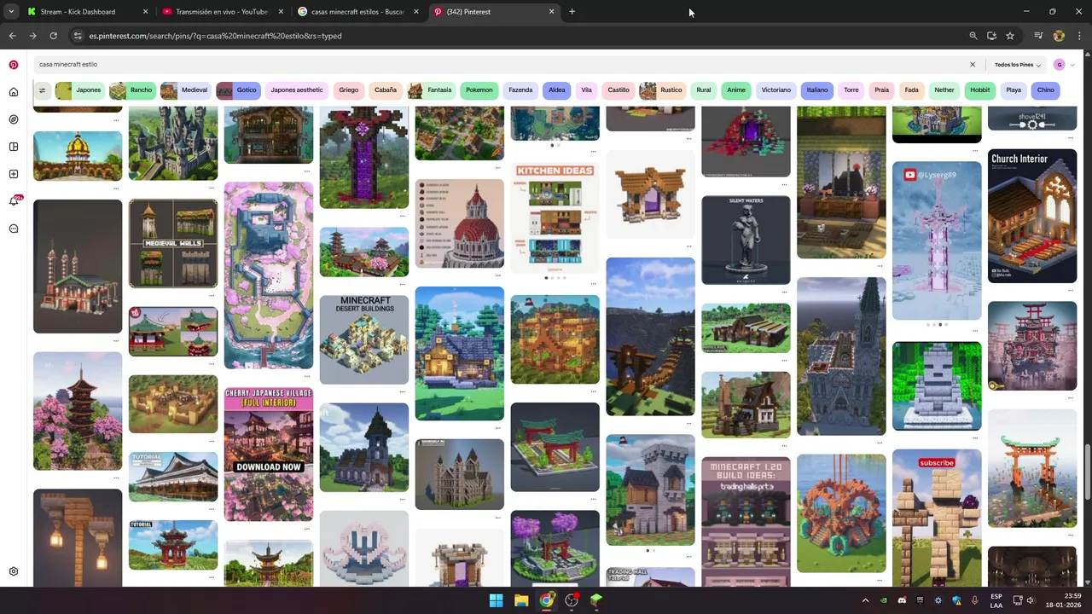Select the Chino chip

pos(1046,90)
